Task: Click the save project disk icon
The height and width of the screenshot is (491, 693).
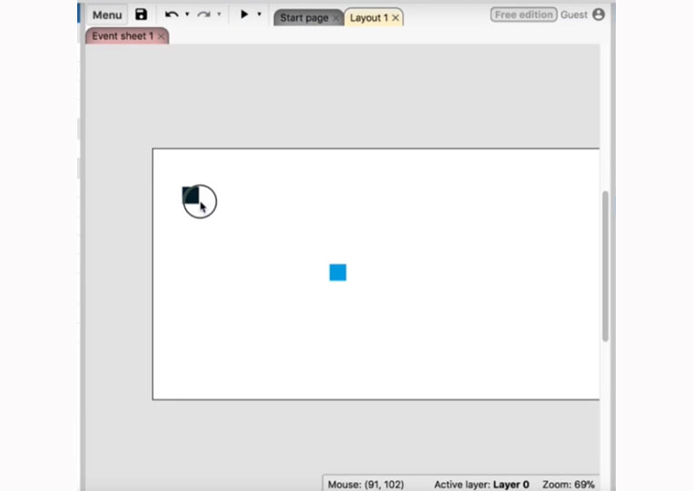Action: pos(141,15)
